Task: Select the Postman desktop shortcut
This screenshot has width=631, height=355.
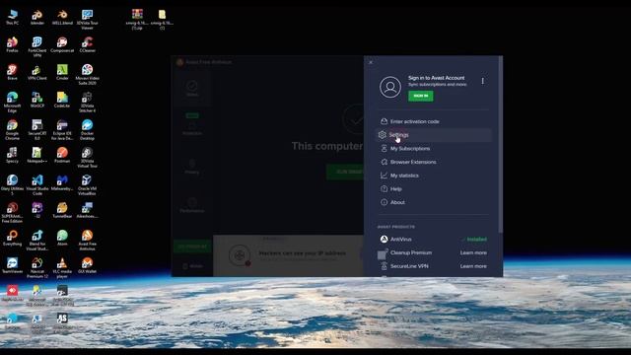Action: (x=62, y=156)
